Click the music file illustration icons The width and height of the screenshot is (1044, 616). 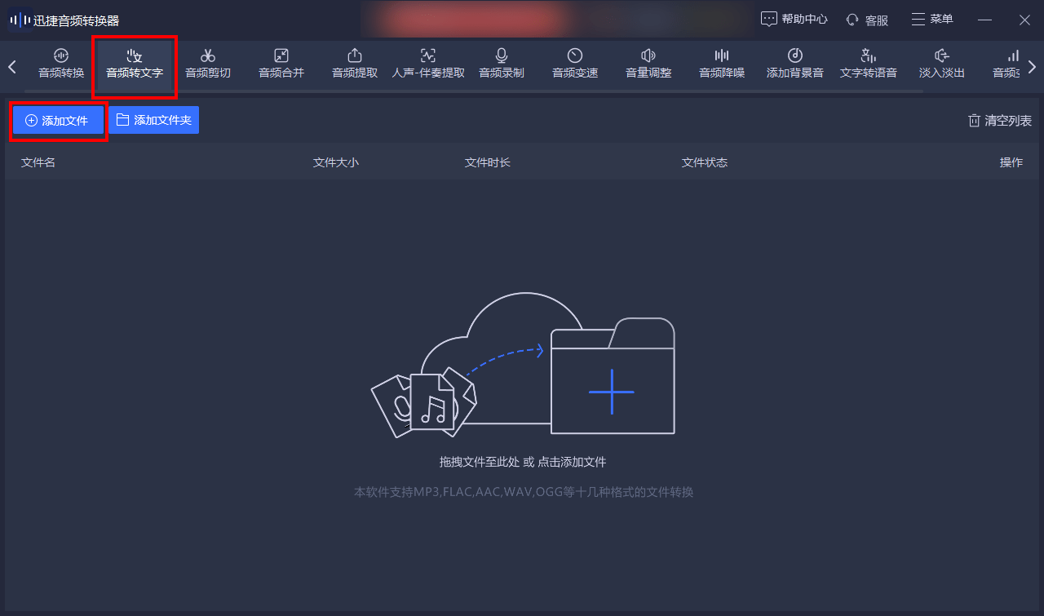[424, 401]
